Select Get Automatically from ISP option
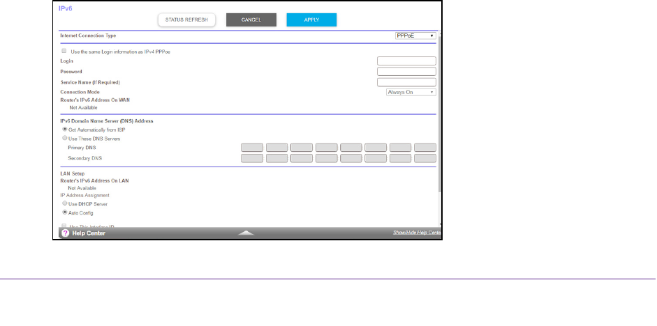657x326 pixels. point(65,130)
